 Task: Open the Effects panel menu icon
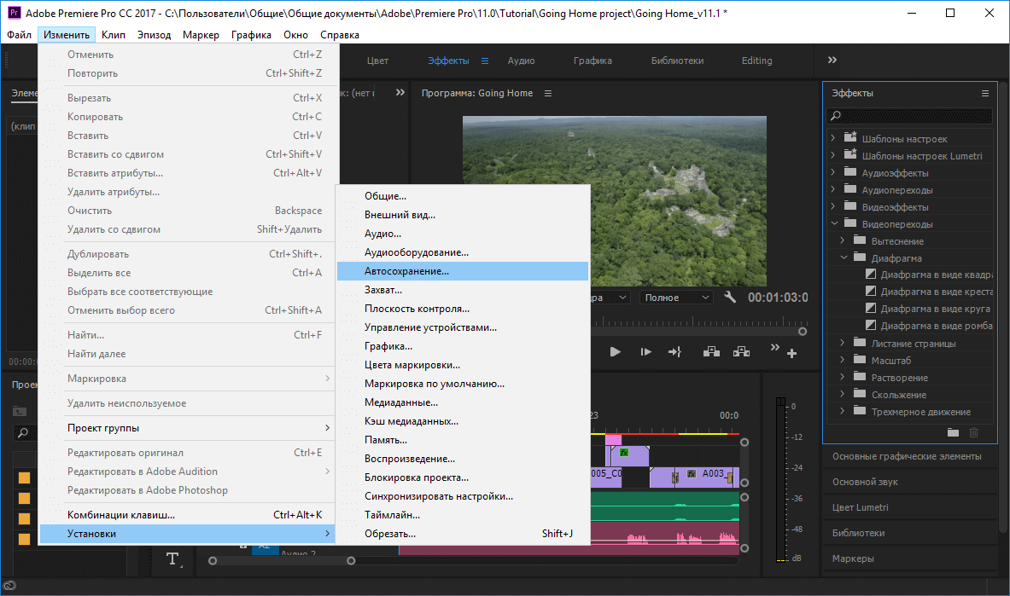click(985, 93)
